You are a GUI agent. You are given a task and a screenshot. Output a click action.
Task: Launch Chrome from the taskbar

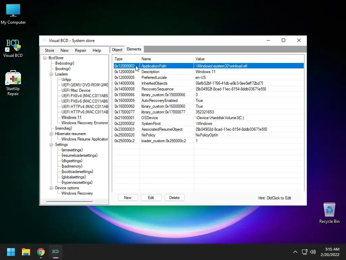(41, 252)
